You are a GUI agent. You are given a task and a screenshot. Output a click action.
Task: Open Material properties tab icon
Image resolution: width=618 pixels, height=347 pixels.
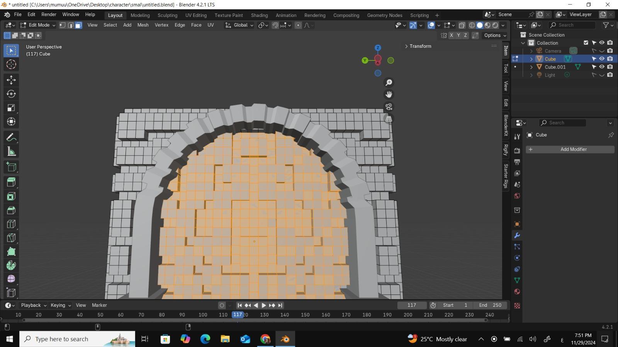[517, 291]
